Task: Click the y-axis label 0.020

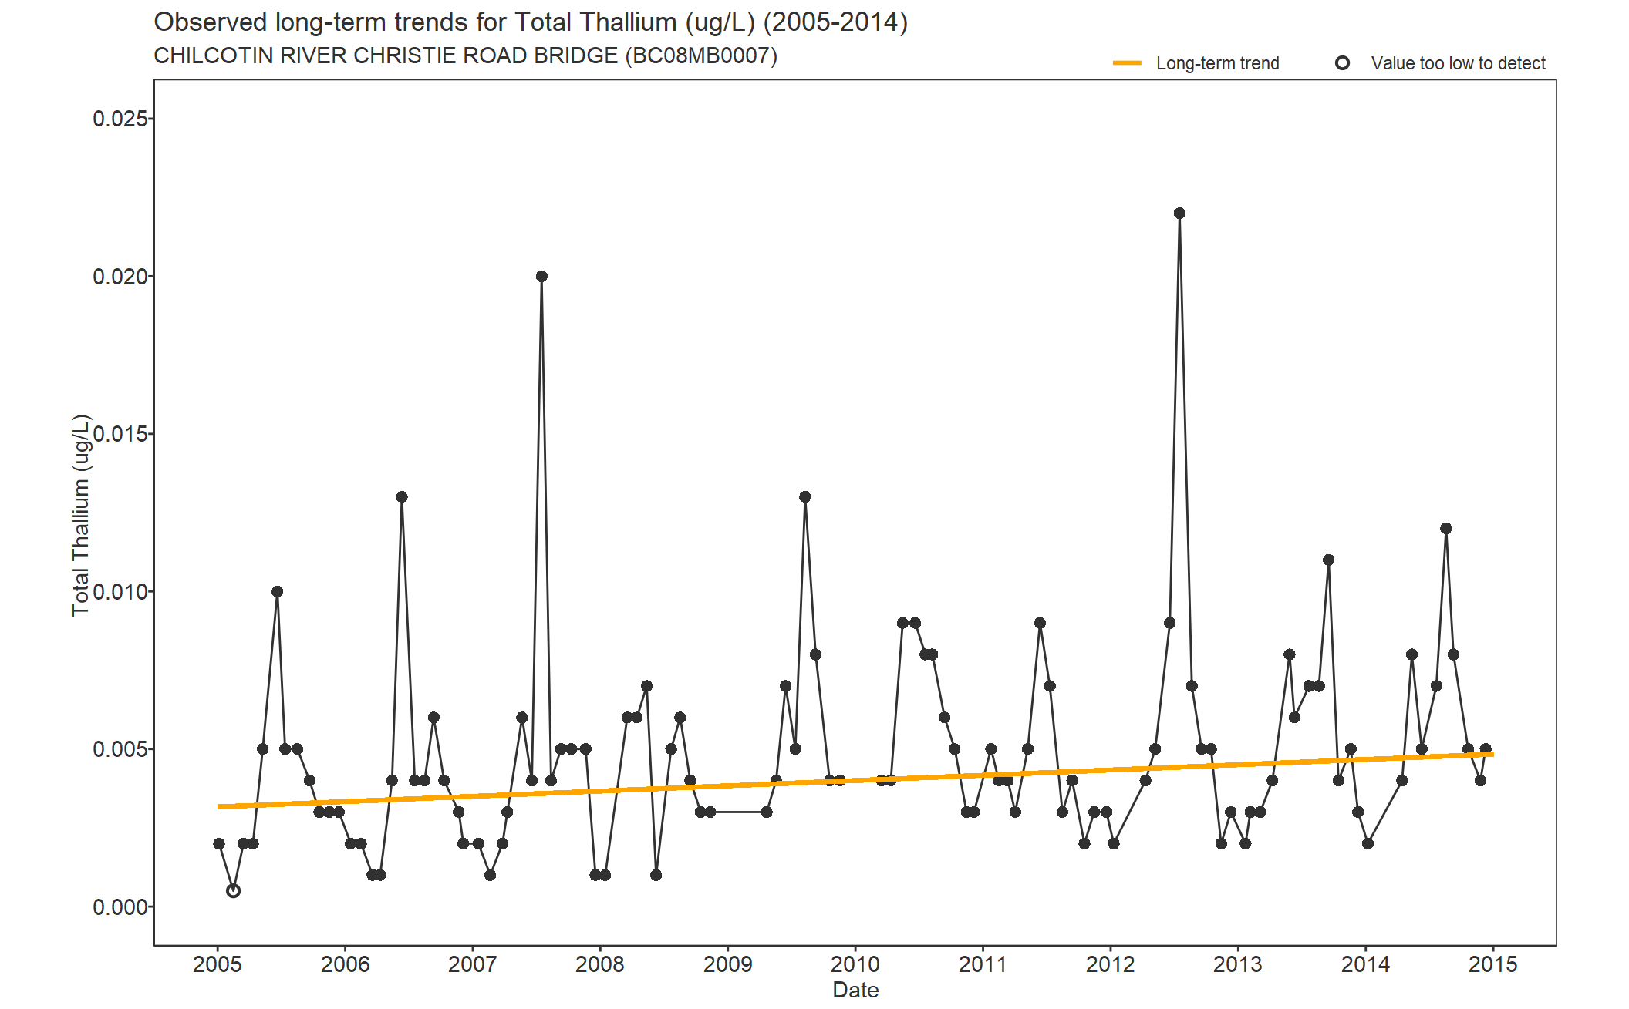Action: point(120,277)
